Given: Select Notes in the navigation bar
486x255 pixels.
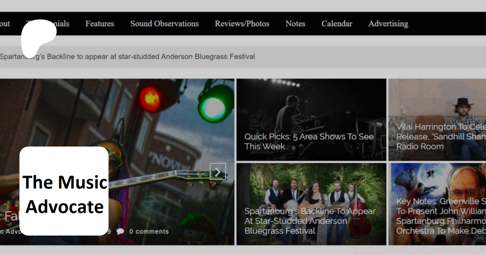Looking at the screenshot, I should coord(295,24).
